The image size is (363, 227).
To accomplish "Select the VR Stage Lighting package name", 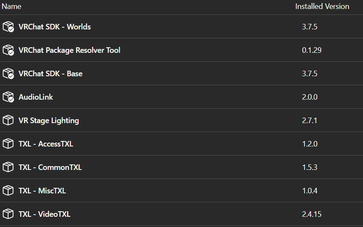I will [49, 121].
